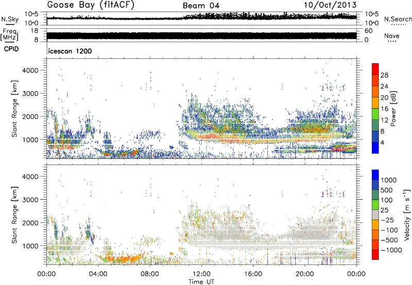This screenshot has width=412, height=285.
Task: Click the "4" label on Power colorbar
Action: tap(382, 143)
